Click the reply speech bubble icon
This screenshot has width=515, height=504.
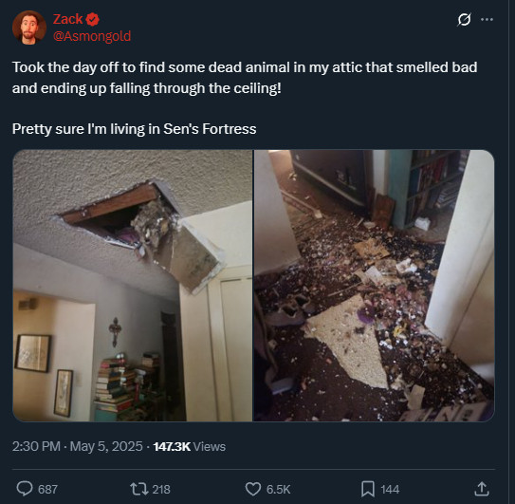(x=25, y=489)
